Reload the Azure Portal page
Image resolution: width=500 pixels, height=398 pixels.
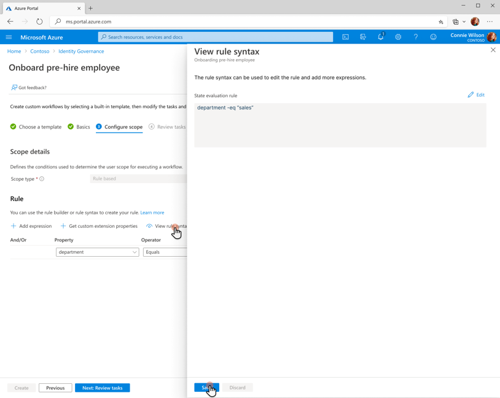pyautogui.click(x=39, y=21)
